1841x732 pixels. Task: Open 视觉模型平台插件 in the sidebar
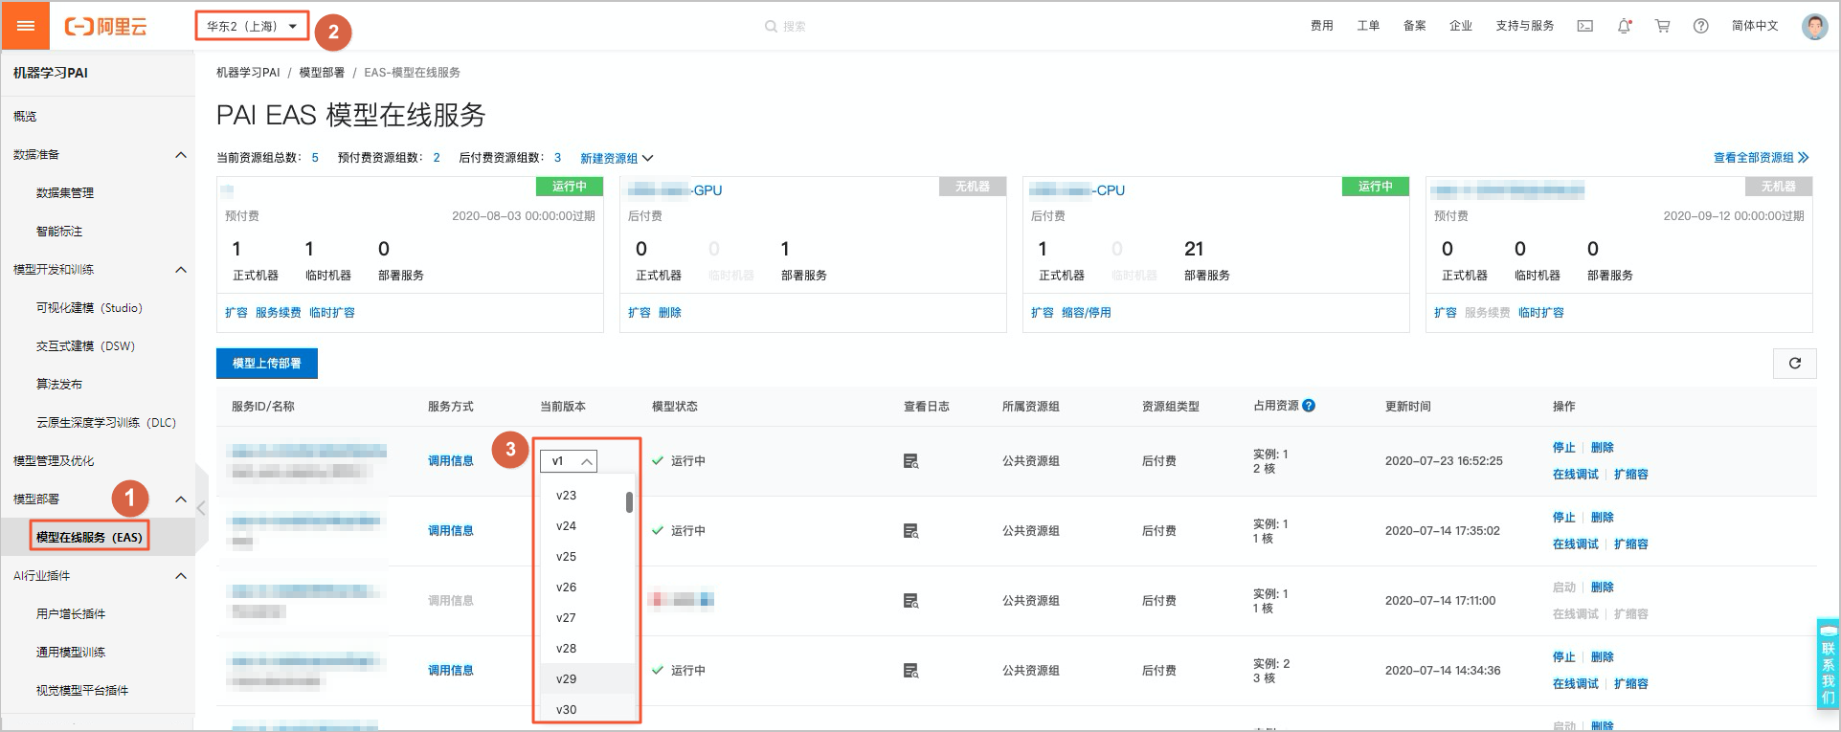82,691
